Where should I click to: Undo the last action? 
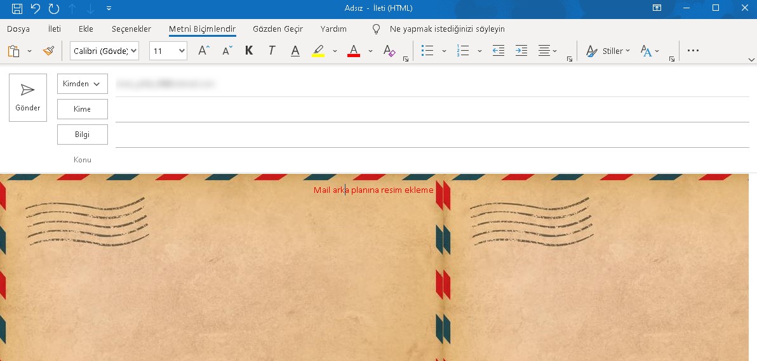tap(36, 8)
